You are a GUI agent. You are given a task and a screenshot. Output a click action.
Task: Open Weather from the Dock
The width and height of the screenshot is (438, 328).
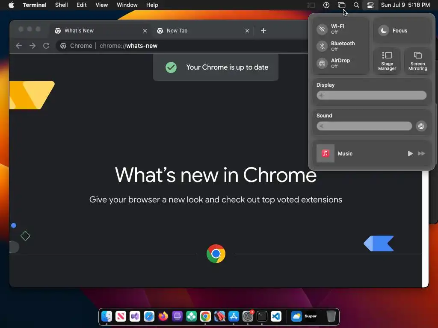(296, 316)
